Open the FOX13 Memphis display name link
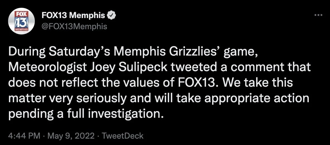The height and width of the screenshot is (145, 330). (74, 16)
